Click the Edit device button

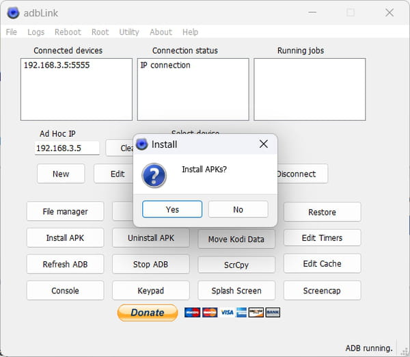[113, 174]
